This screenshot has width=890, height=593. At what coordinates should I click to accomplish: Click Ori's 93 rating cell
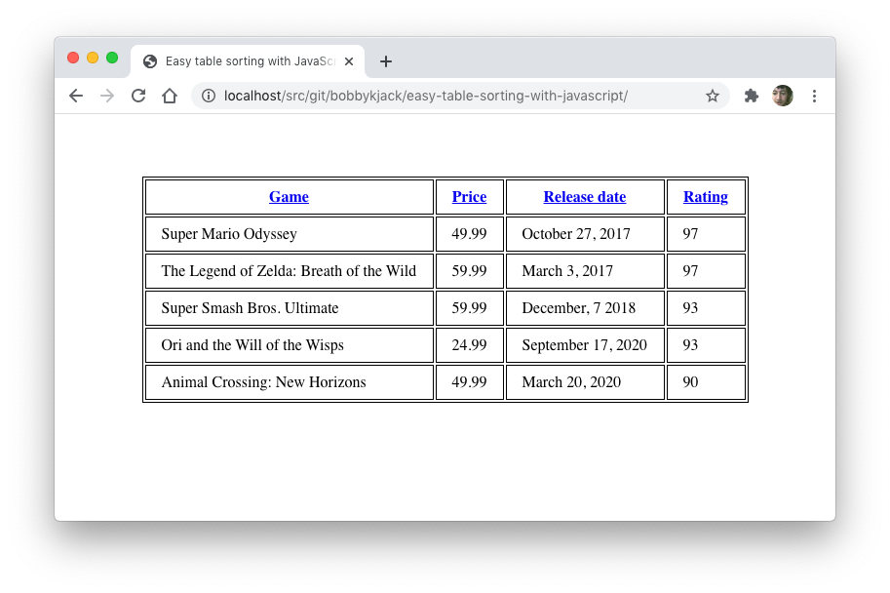[x=706, y=345]
